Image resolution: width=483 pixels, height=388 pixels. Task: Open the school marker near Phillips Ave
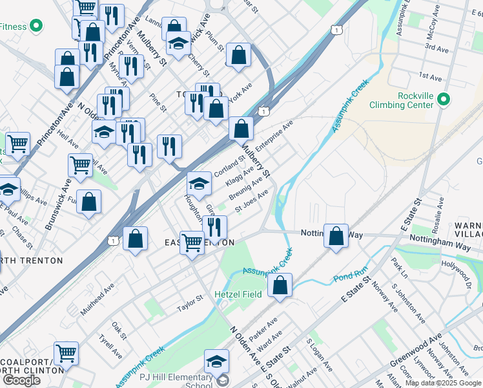coord(8,191)
